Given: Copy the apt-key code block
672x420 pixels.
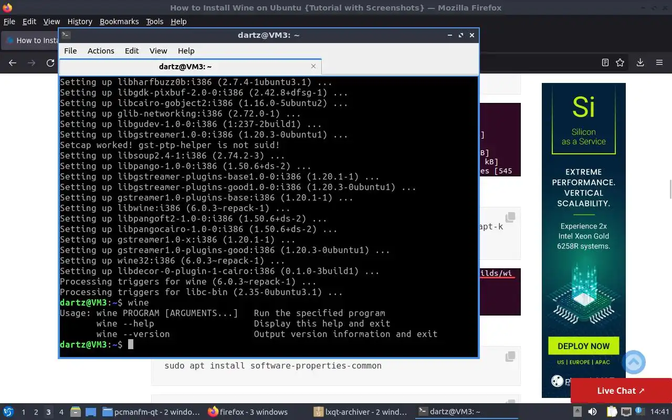Looking at the screenshot, I should (510, 217).
